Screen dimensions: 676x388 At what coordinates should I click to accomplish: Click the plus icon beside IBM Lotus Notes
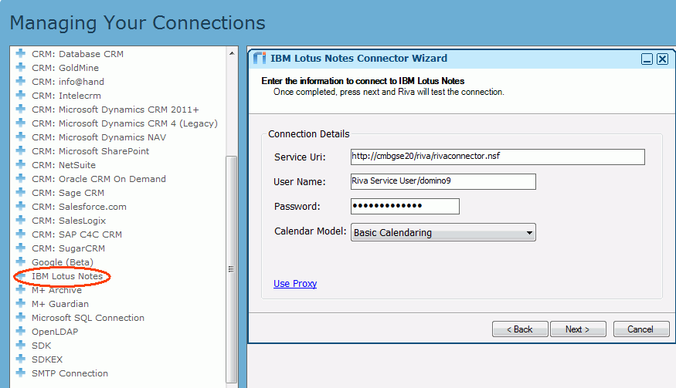click(x=21, y=276)
